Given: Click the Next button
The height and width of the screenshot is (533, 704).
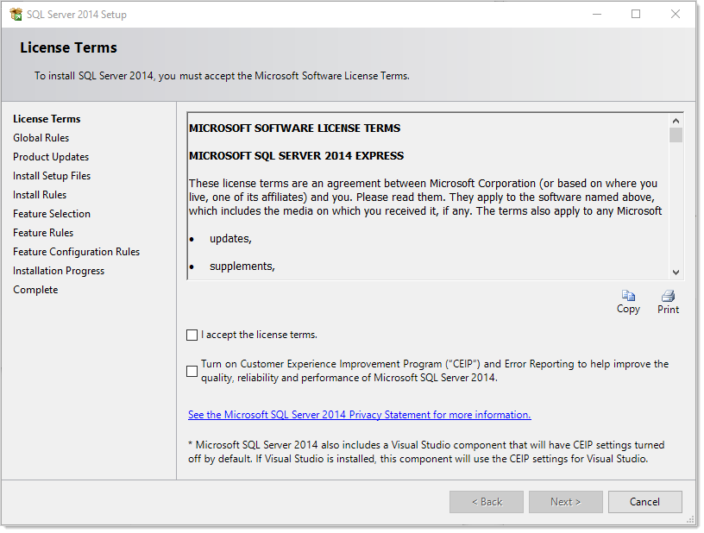Looking at the screenshot, I should pos(565,502).
